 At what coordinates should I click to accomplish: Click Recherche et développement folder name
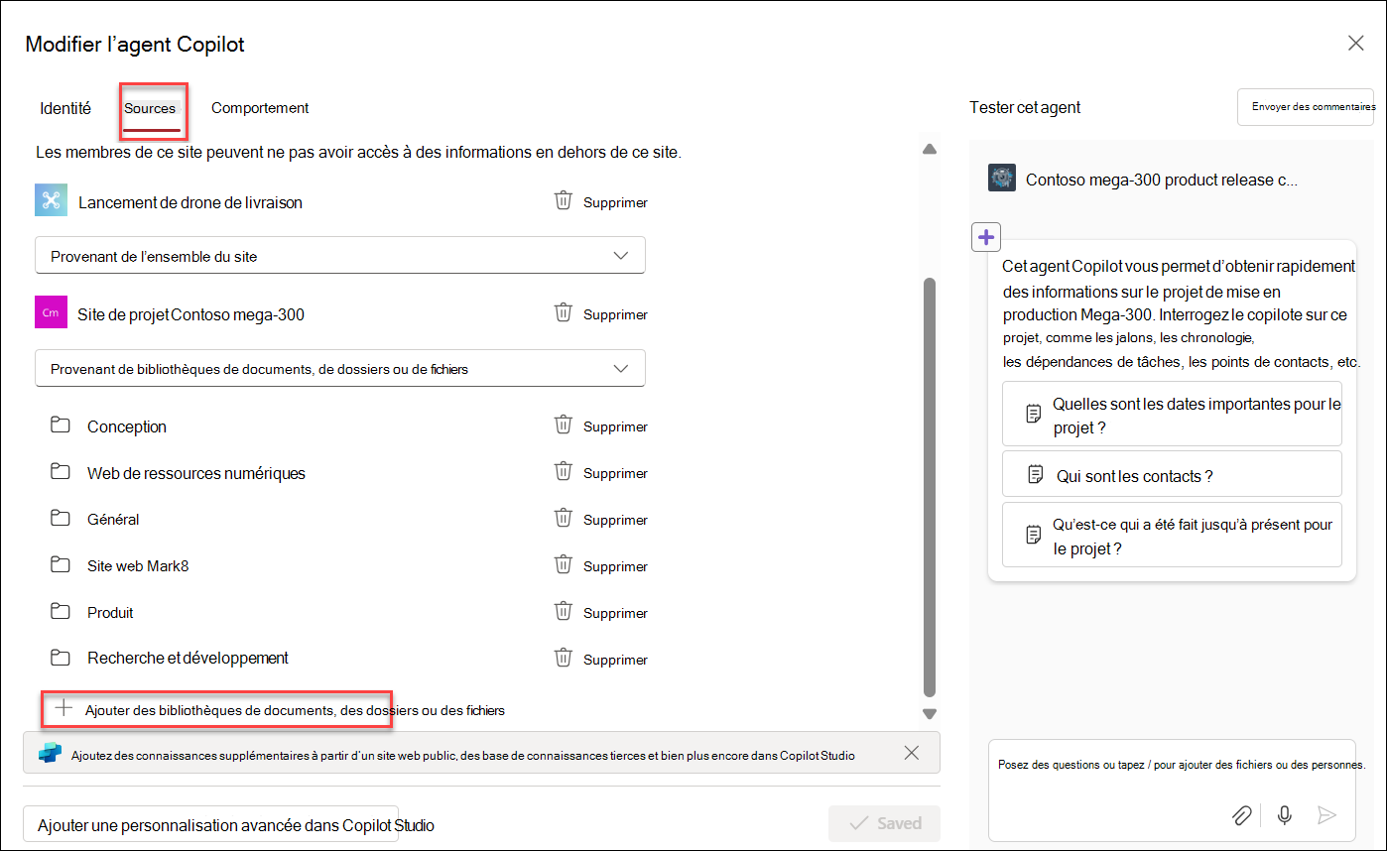point(188,658)
